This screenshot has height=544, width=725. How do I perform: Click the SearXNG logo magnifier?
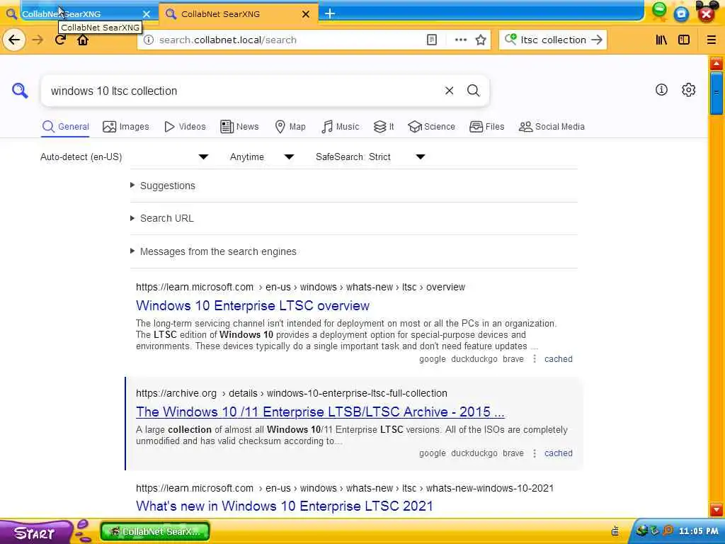point(20,90)
